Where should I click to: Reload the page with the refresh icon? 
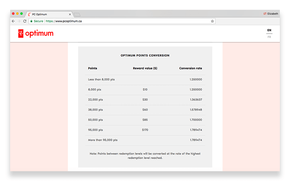(25, 21)
